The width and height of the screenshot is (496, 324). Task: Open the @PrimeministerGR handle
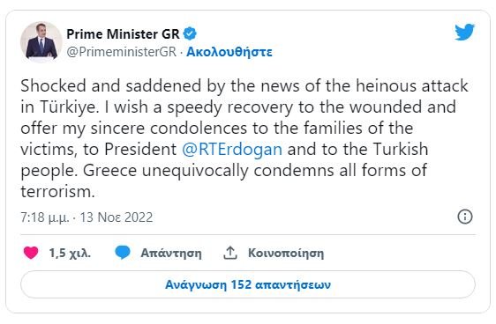[121, 52]
